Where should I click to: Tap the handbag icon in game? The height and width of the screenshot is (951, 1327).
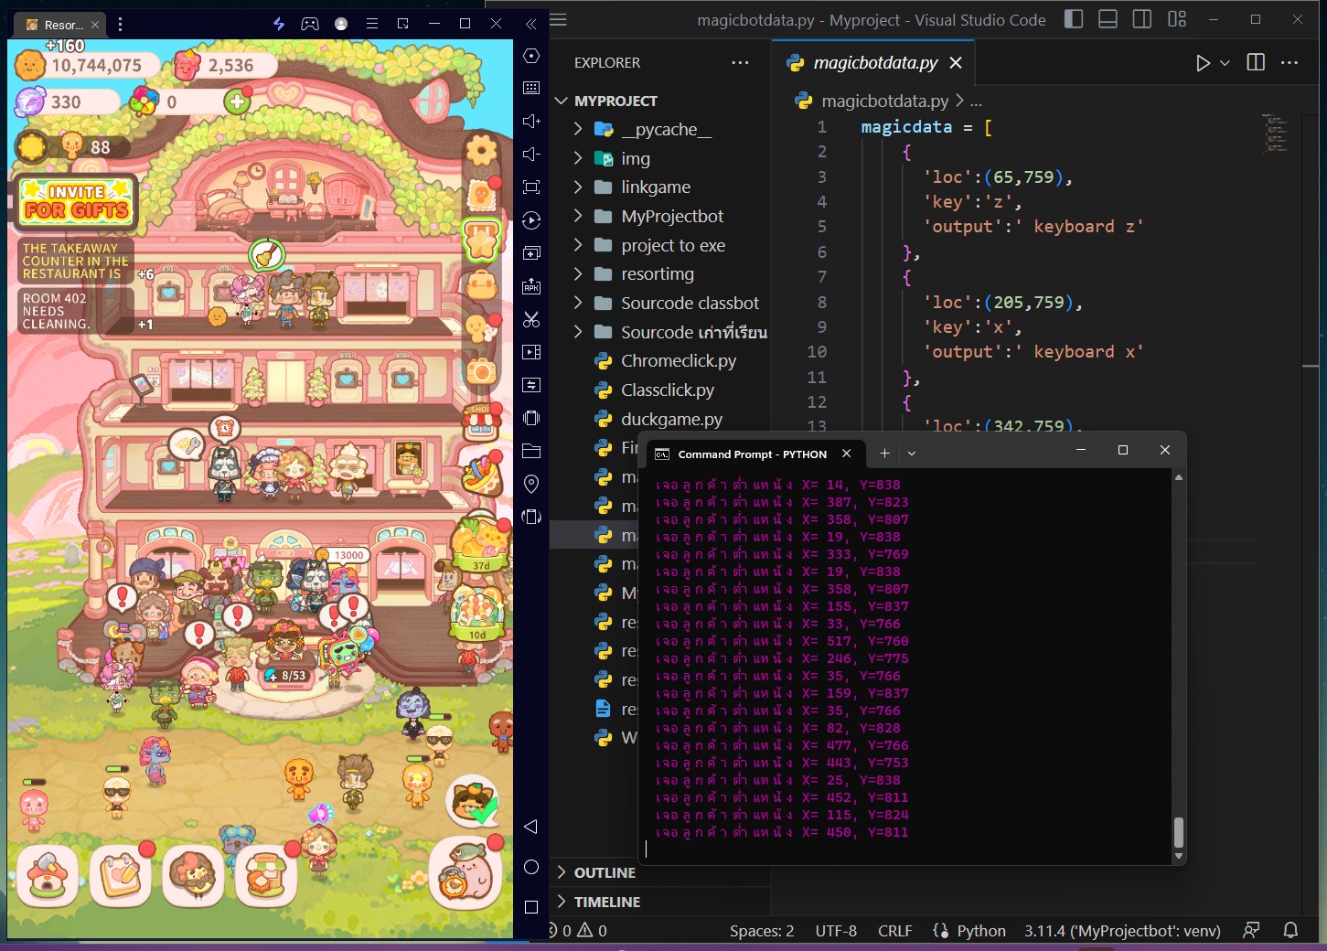tap(481, 286)
